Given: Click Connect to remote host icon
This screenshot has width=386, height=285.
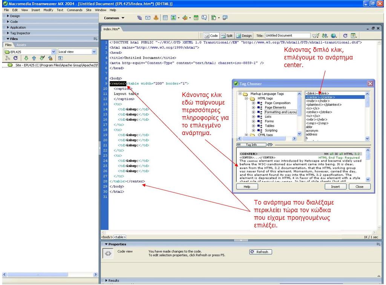Looking at the screenshot, I should [x=8, y=58].
